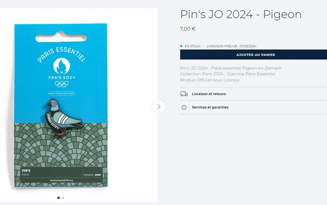This screenshot has width=327, height=205.
Task: Click the Collection Paris 2024 description line
Action: pos(227,74)
